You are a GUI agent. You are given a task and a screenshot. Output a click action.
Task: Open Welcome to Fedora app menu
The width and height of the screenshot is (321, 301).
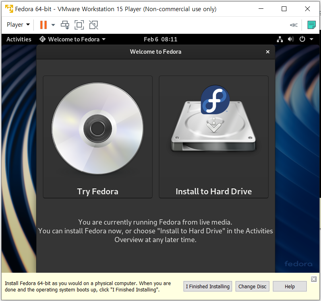pos(73,39)
